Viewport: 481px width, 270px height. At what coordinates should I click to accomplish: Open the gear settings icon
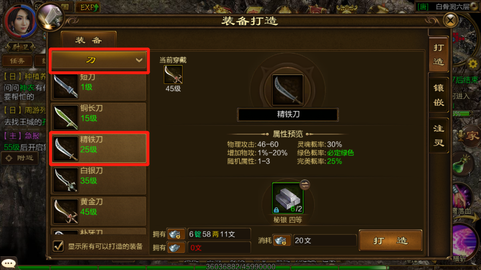coord(473,64)
